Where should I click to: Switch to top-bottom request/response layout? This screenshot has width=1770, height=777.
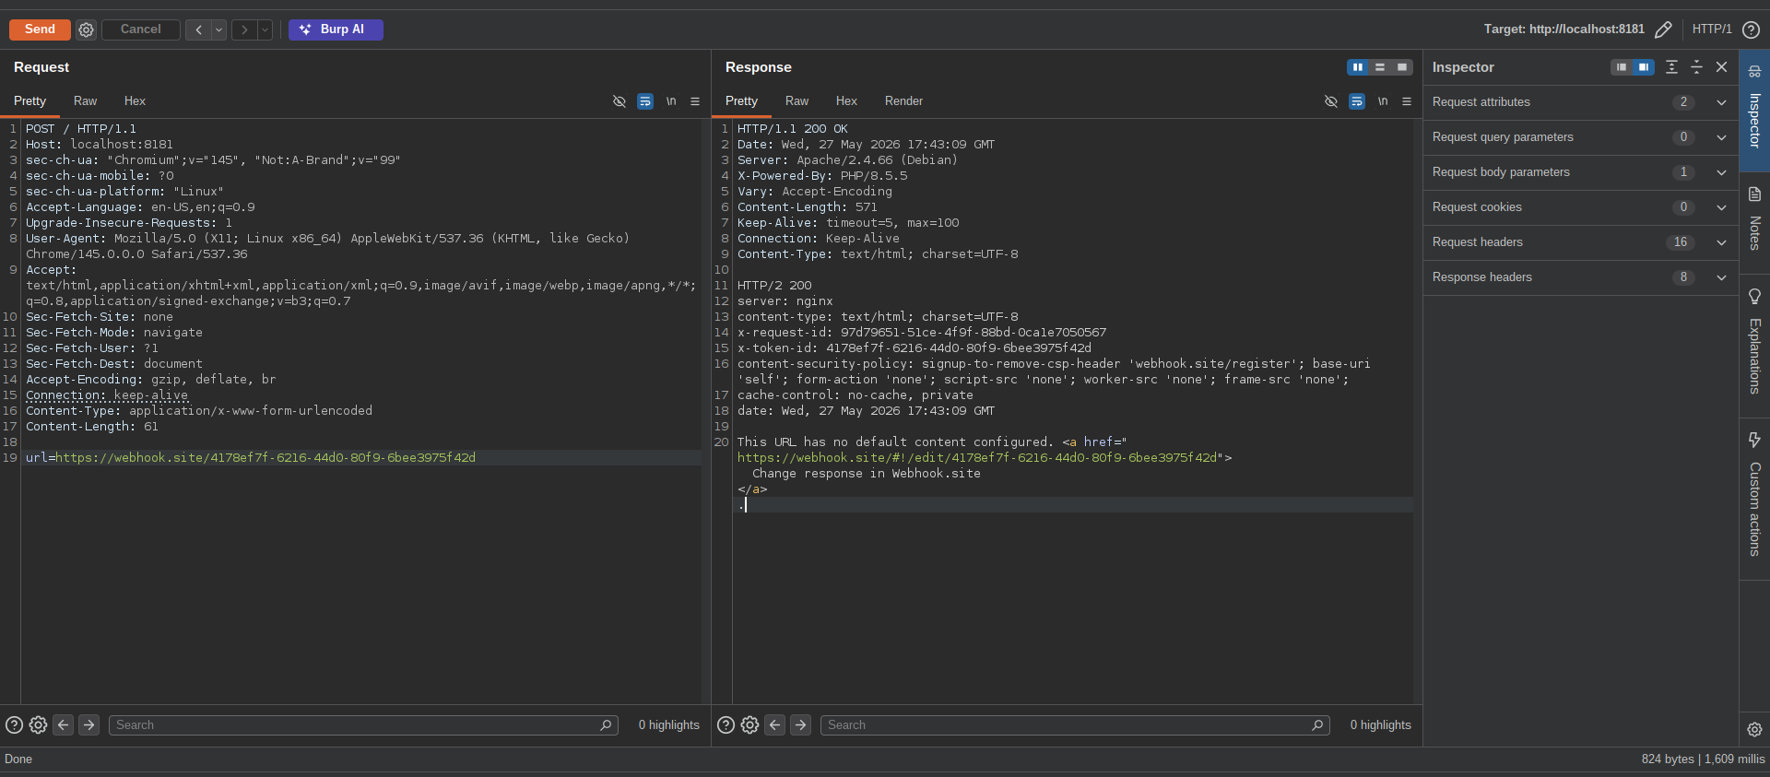pyautogui.click(x=1380, y=67)
